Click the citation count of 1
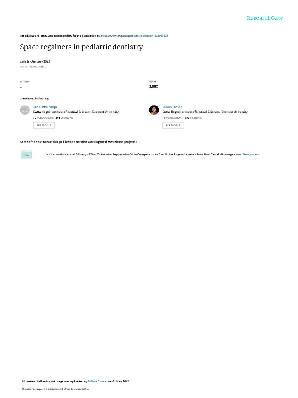 click(21, 87)
